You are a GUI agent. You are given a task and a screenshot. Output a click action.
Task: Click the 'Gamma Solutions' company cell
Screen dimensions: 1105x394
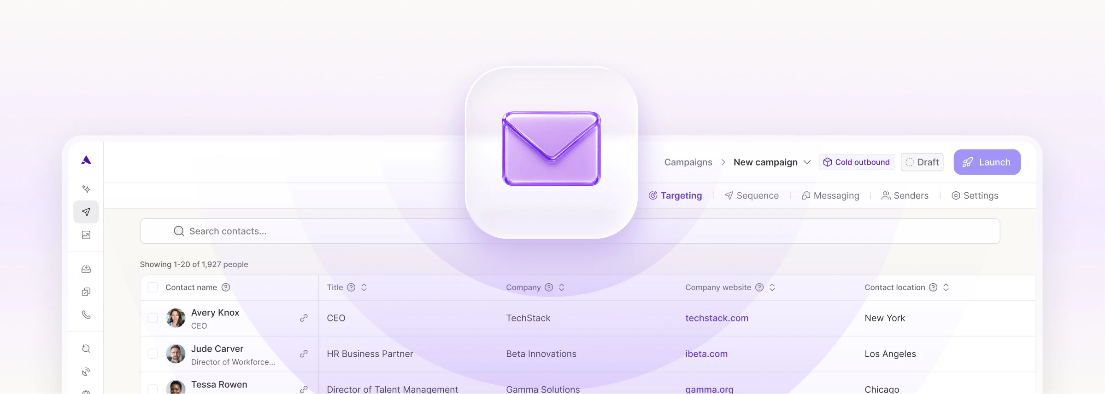(x=543, y=389)
